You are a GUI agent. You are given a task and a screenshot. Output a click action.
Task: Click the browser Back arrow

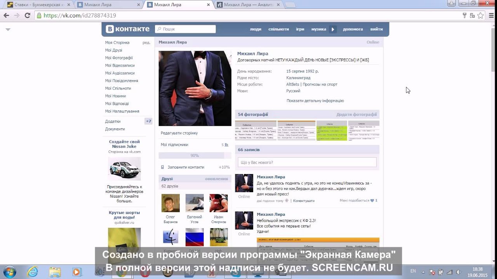[6, 15]
